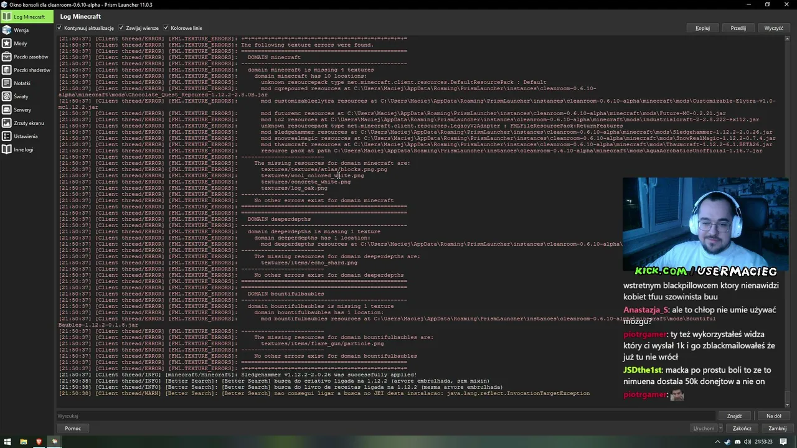Open the Windows Start menu
The height and width of the screenshot is (448, 797).
(x=7, y=442)
